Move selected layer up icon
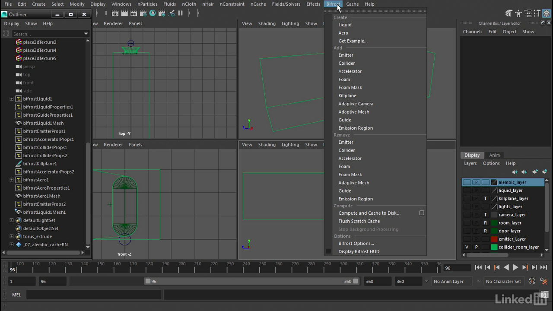This screenshot has width=553, height=311. (515, 172)
